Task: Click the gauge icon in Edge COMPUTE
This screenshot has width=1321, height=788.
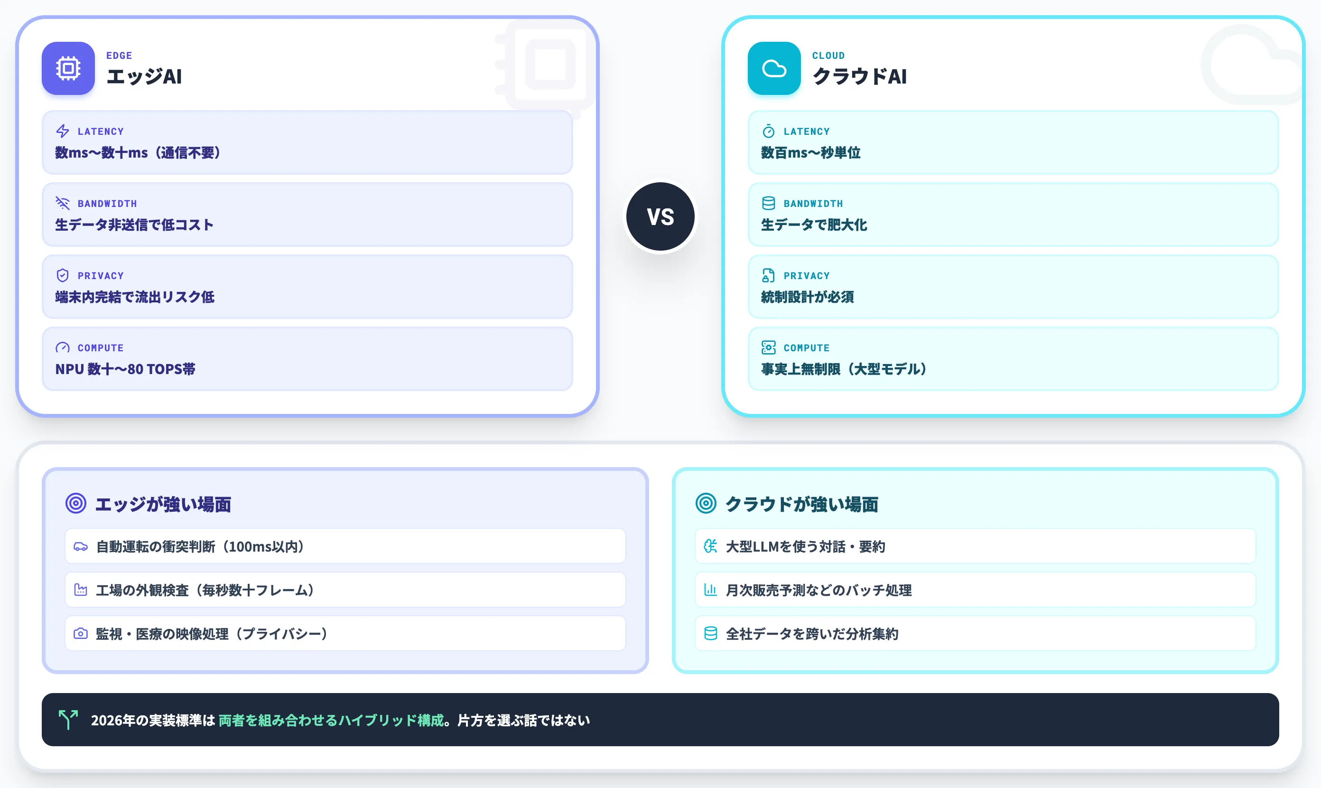Action: tap(63, 348)
